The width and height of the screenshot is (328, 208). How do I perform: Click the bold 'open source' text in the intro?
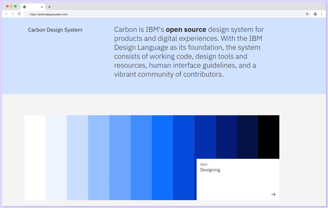click(186, 29)
